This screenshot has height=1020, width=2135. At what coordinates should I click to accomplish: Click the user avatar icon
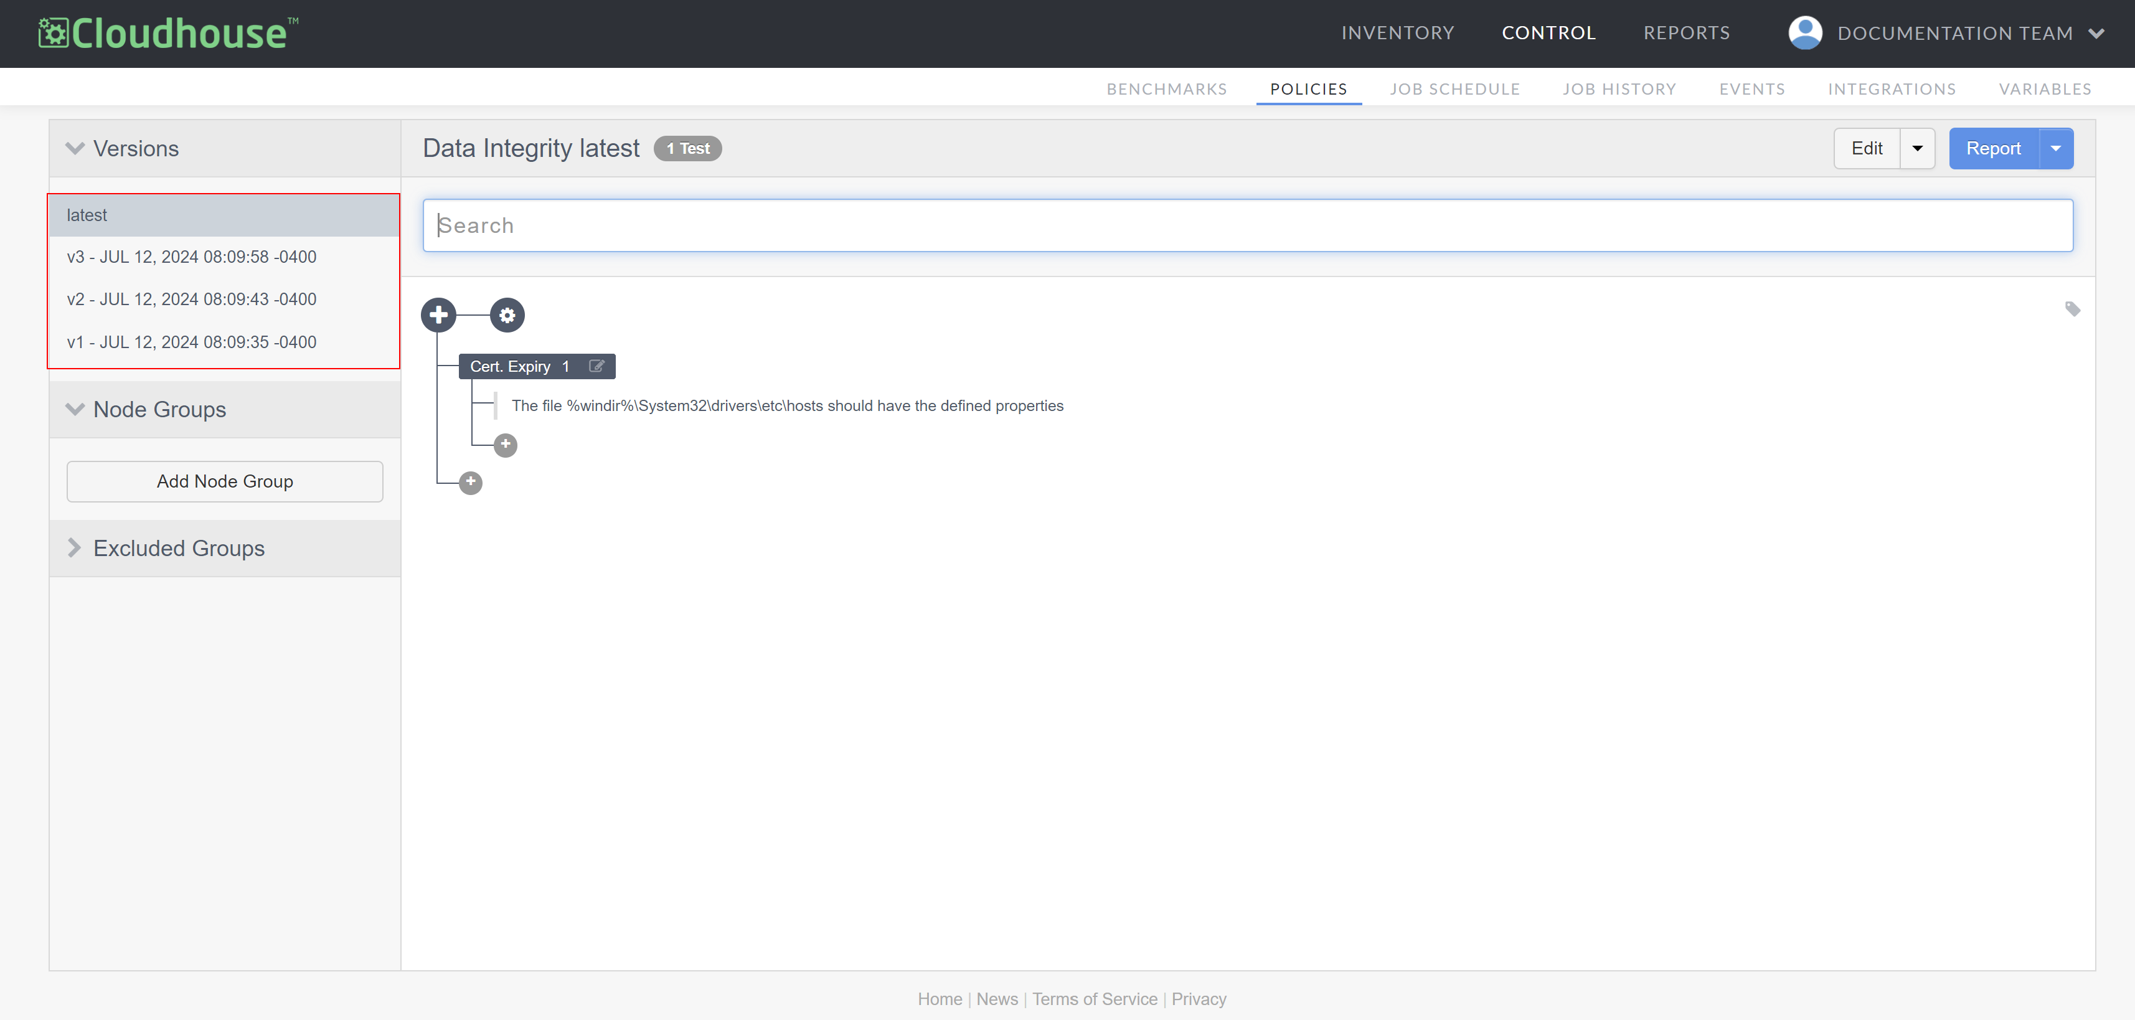1804,33
